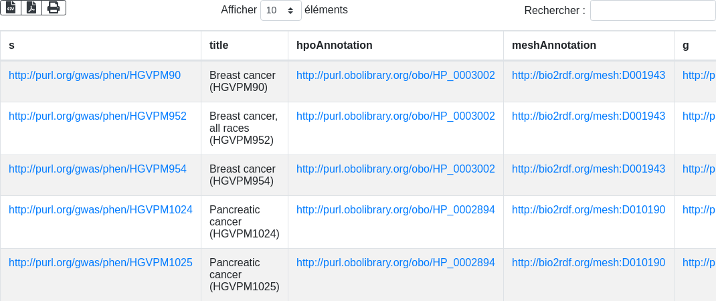Print the table with printer icon
Image resolution: width=716 pixels, height=301 pixels.
54,8
